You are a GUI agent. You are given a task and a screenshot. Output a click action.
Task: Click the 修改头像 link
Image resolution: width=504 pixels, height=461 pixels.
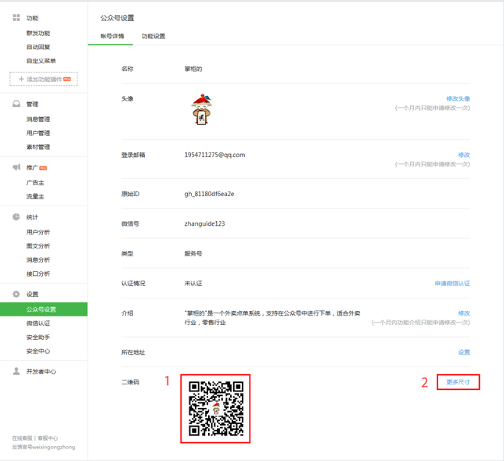tap(458, 98)
